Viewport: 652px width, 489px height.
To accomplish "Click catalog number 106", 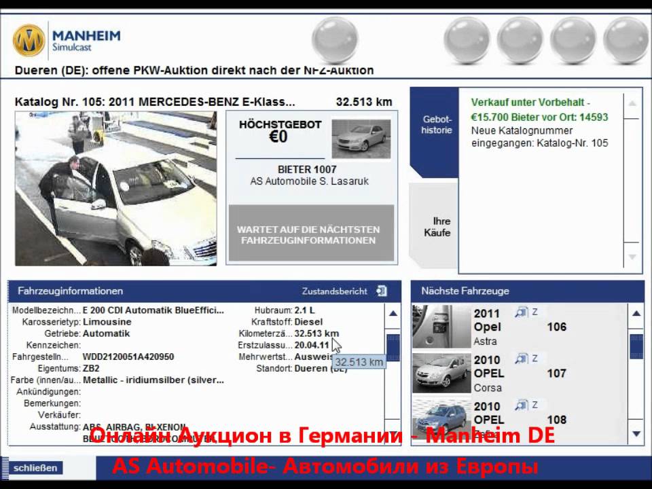I will click(x=557, y=327).
